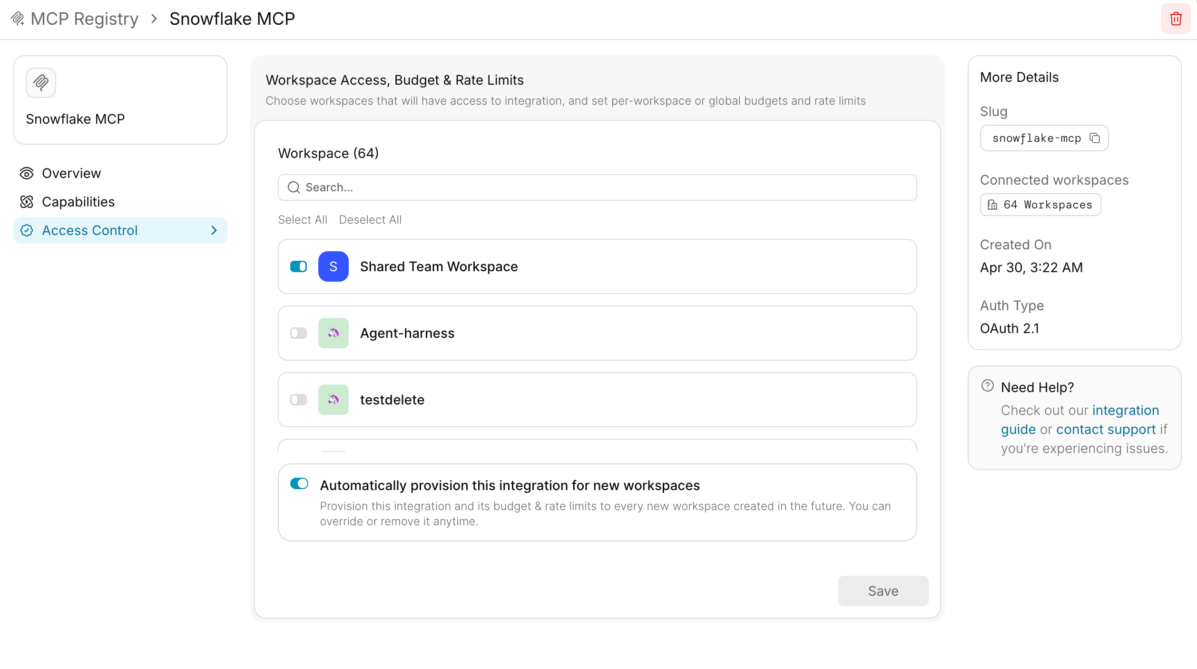
Task: Open the contact support link
Action: coord(1106,429)
